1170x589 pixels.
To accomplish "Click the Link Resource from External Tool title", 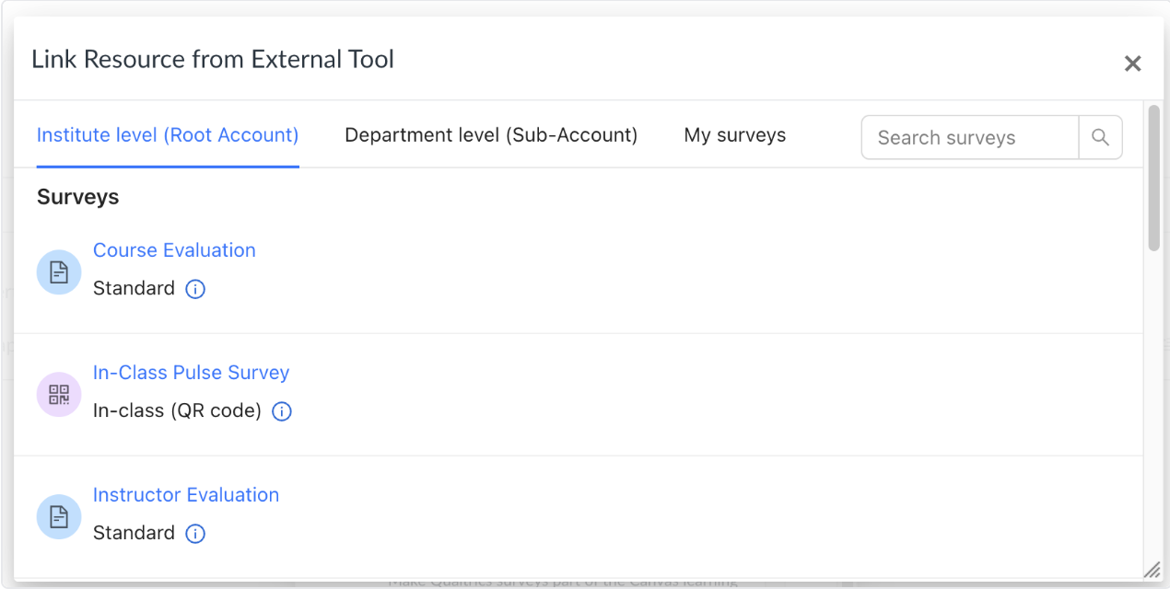I will [x=213, y=60].
